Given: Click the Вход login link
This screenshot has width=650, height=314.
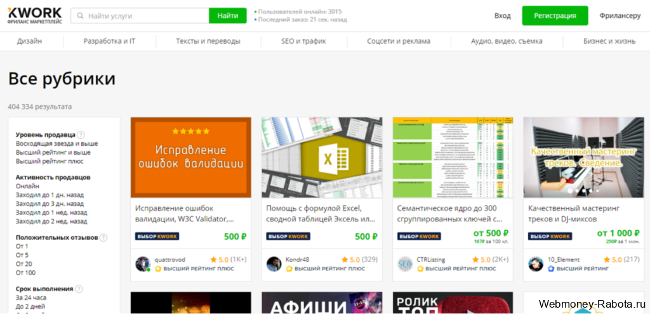Looking at the screenshot, I should click(x=503, y=16).
